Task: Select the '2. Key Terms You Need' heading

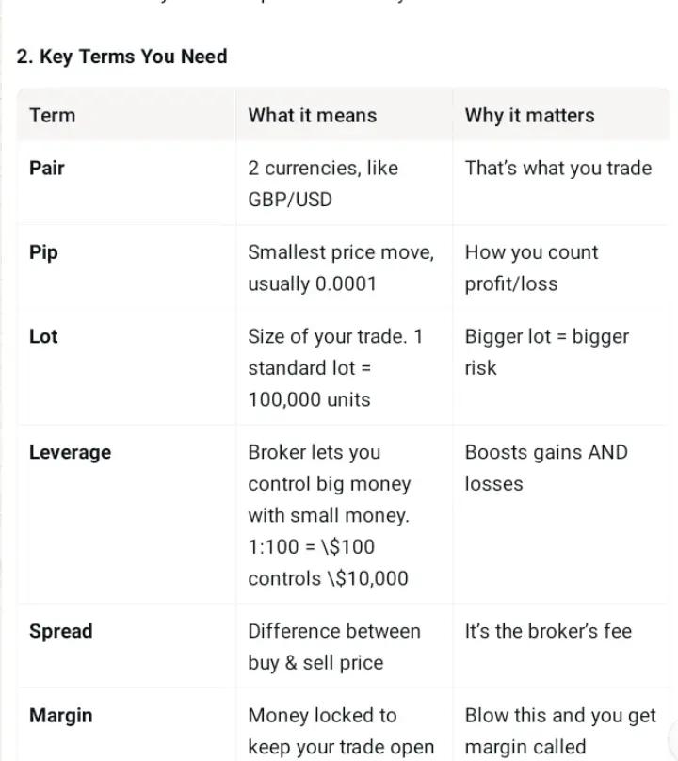Action: point(121,57)
